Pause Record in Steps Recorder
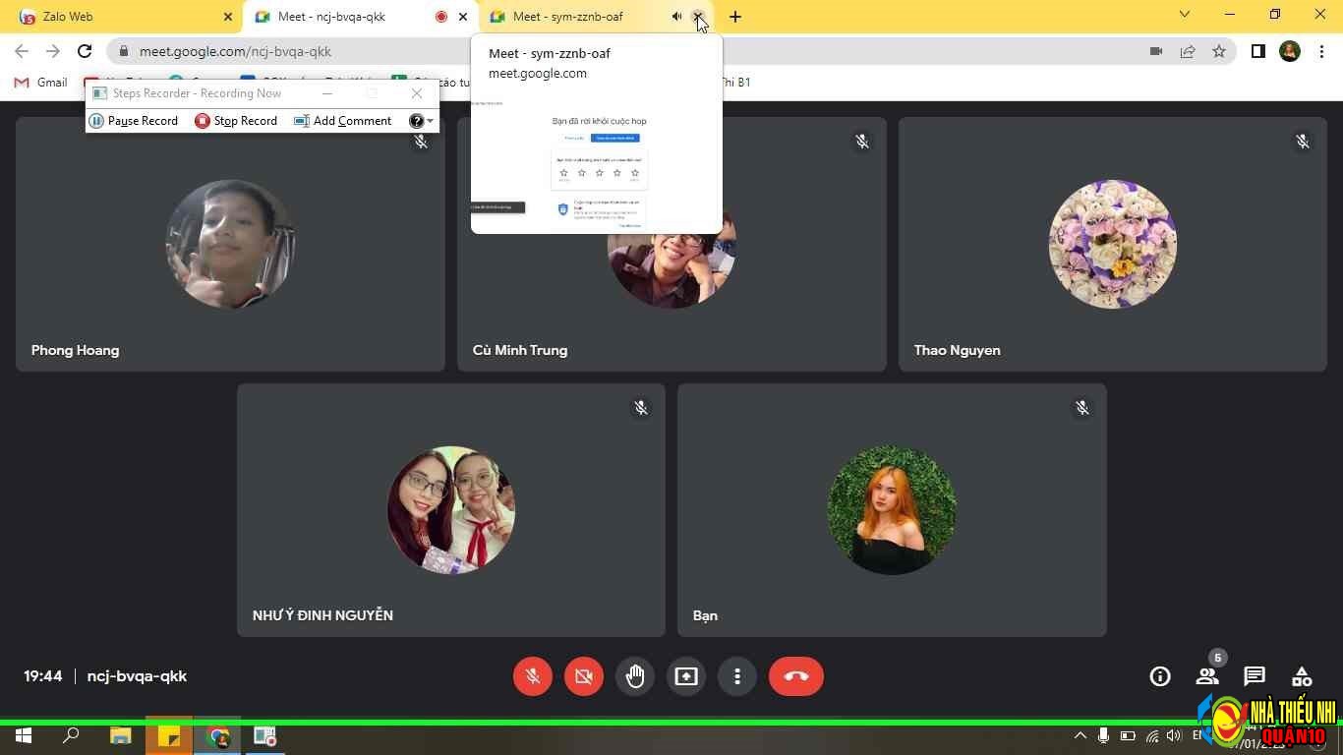 134,121
